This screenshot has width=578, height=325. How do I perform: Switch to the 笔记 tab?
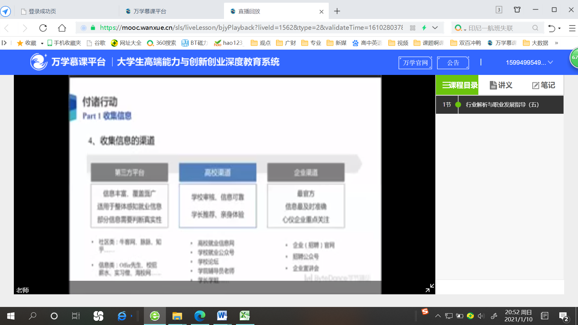point(544,85)
